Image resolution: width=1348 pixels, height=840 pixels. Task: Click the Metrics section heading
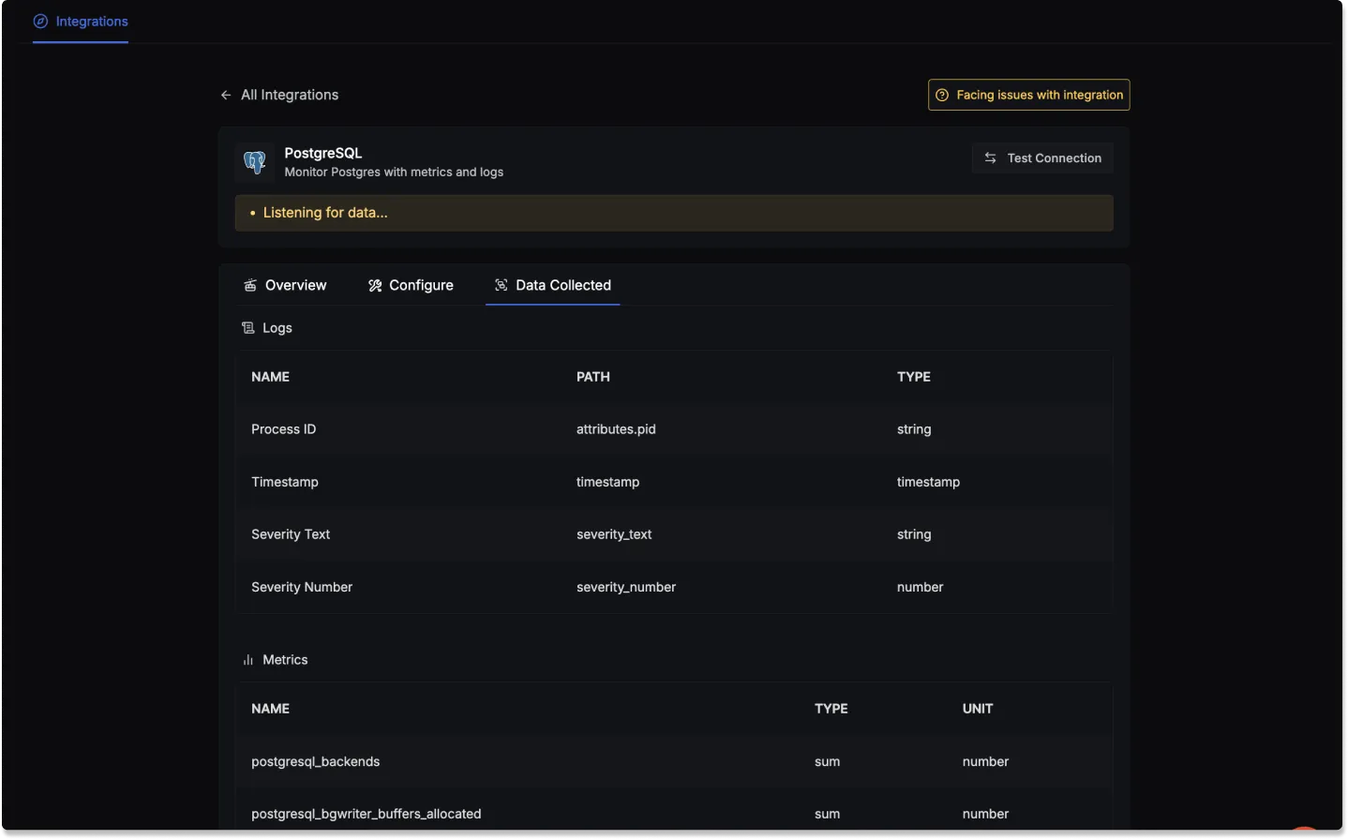(285, 660)
